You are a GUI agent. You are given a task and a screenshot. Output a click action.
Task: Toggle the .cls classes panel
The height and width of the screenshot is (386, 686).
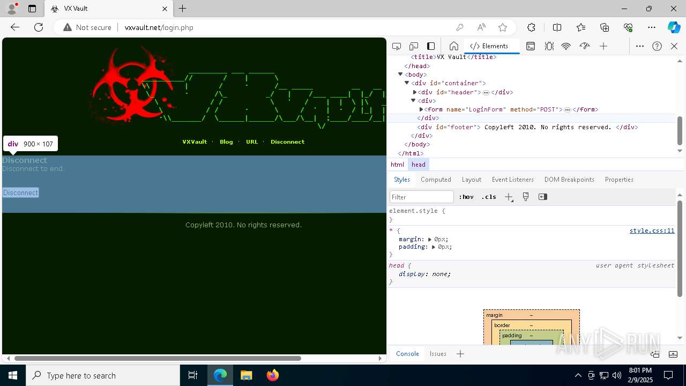pos(489,197)
